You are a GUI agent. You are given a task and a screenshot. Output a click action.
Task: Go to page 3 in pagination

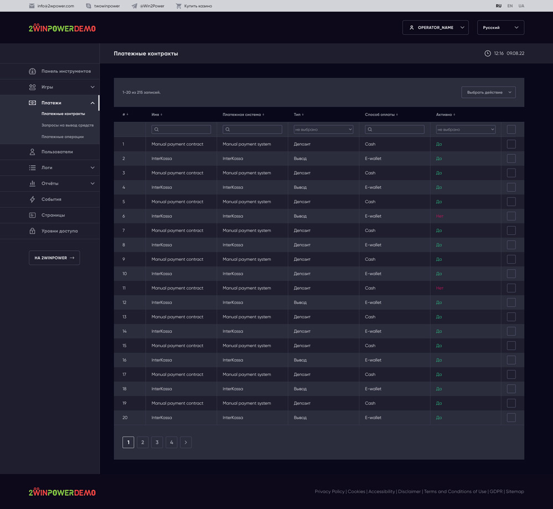pos(157,442)
